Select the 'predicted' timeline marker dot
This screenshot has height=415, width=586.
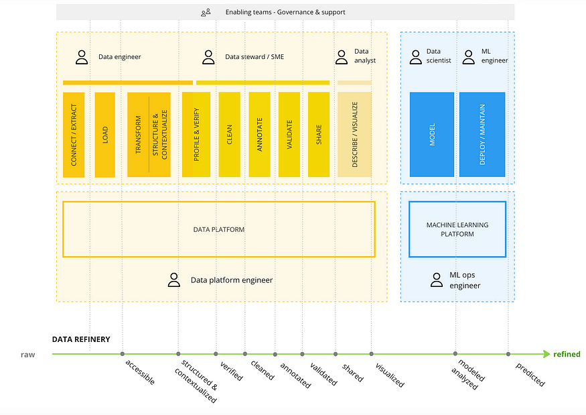pyautogui.click(x=508, y=354)
